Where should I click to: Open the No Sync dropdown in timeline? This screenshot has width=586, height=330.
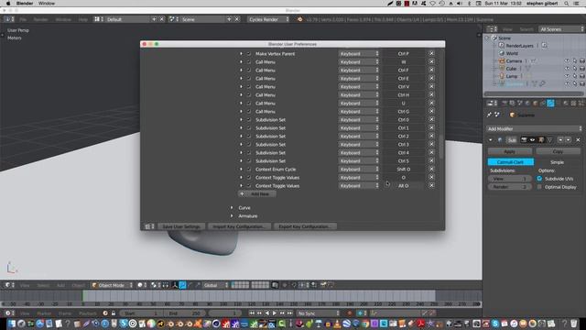click(x=319, y=313)
